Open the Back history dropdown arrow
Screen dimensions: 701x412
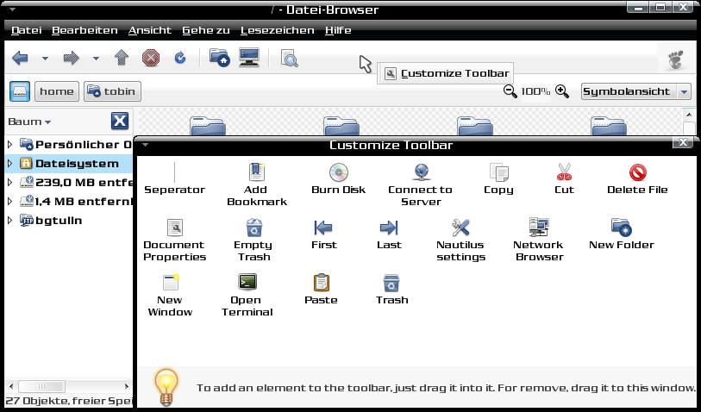pyautogui.click(x=45, y=59)
